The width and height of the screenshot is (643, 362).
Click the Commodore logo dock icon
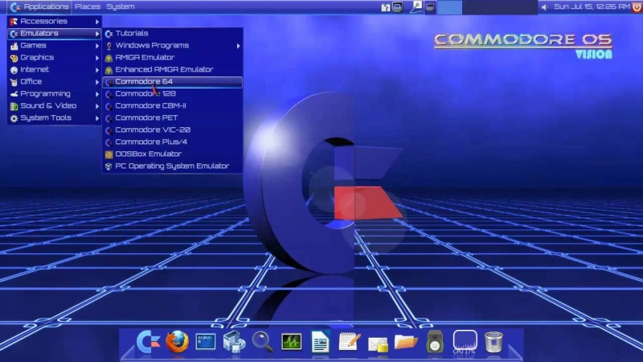click(148, 341)
